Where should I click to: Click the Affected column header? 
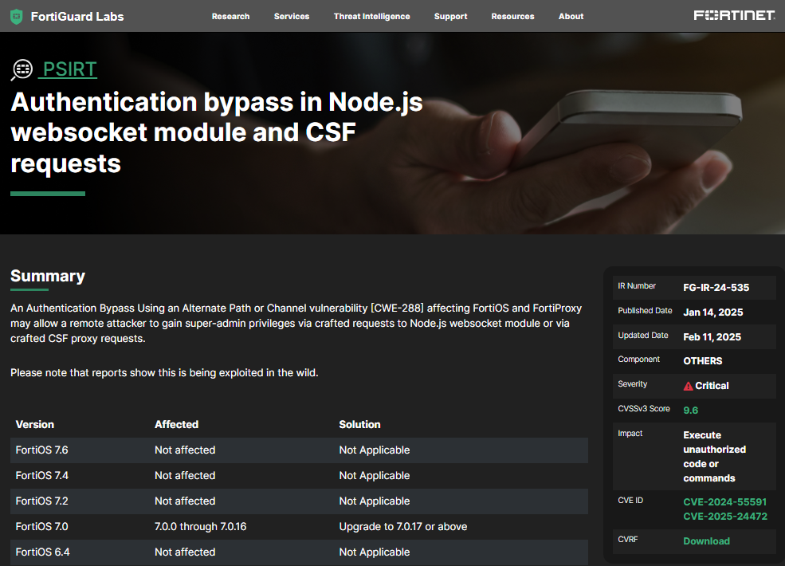(177, 424)
